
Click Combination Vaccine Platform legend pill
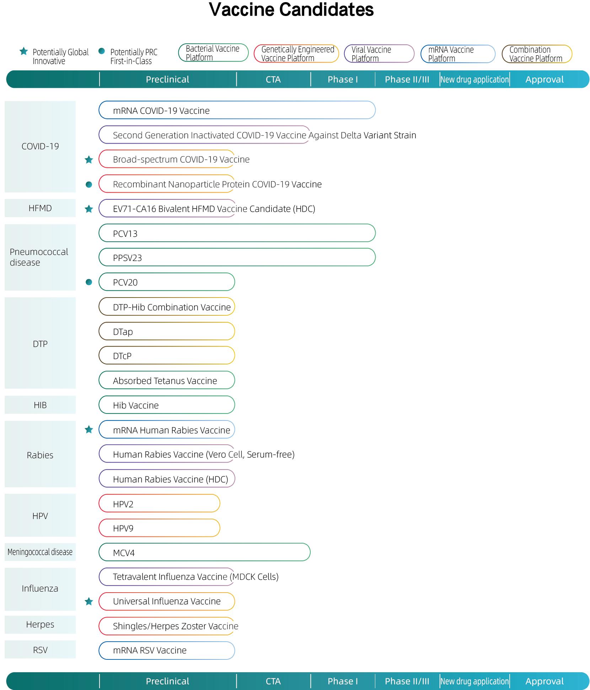tap(536, 54)
